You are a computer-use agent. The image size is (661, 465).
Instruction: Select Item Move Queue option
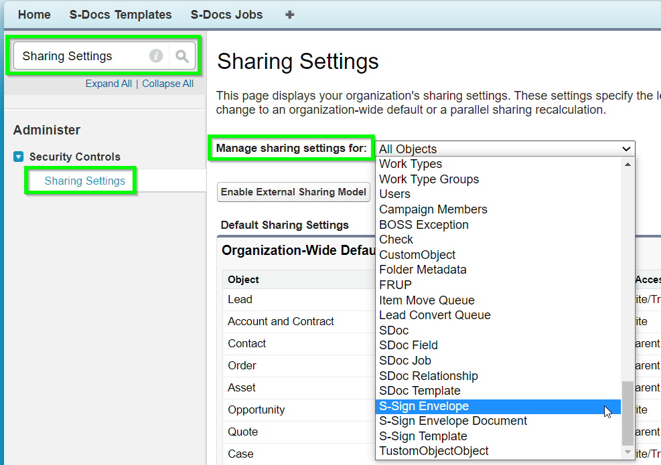click(498, 300)
